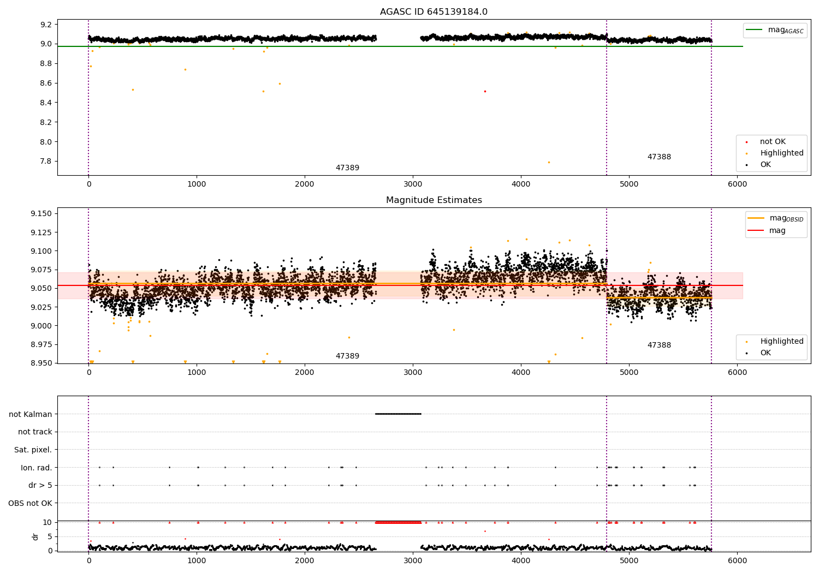
Task: Click the 8.2 y-axis tick label
Action: pos(46,122)
